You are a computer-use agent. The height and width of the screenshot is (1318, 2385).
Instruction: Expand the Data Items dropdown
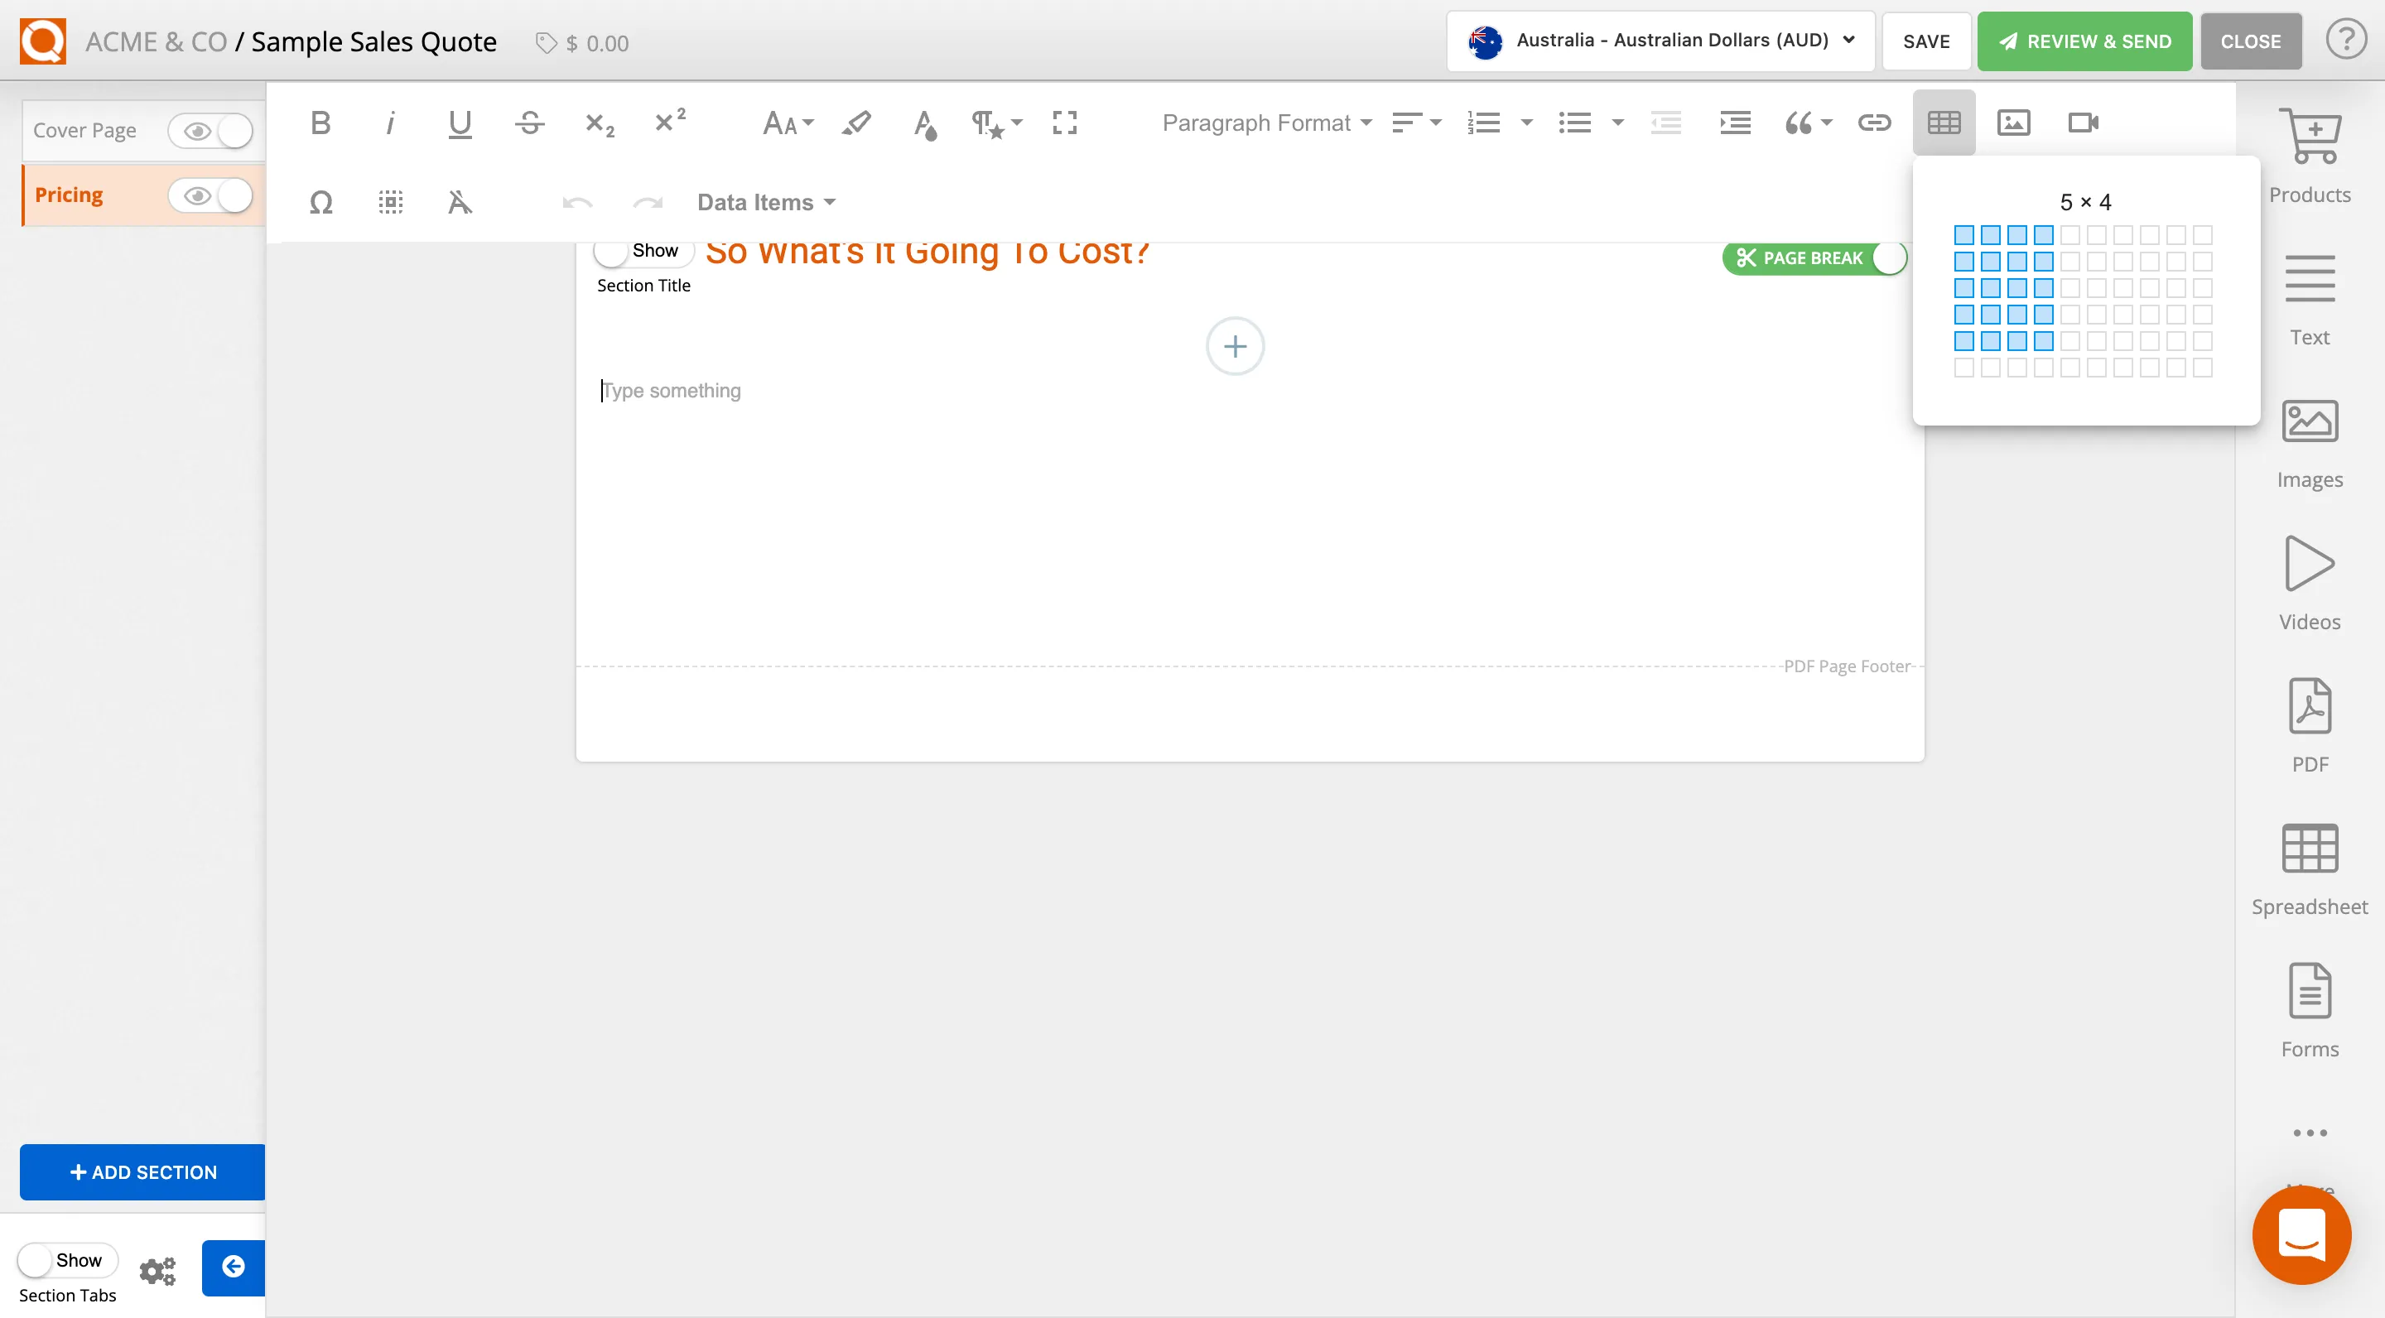(x=764, y=202)
